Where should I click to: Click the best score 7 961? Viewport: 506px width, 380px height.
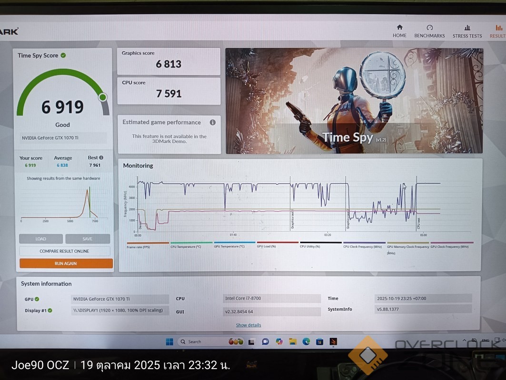(x=95, y=165)
